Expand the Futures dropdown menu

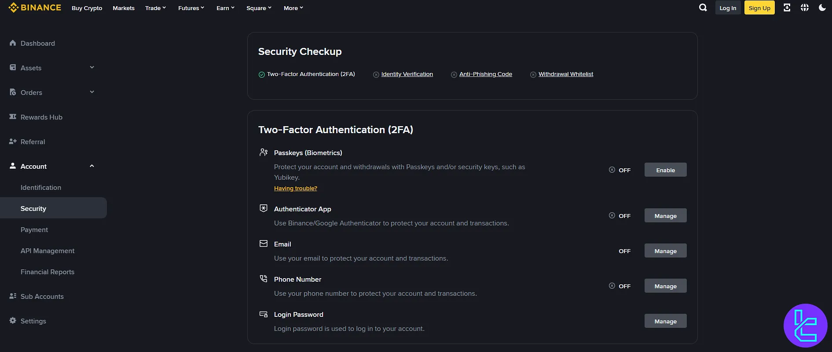pyautogui.click(x=191, y=8)
